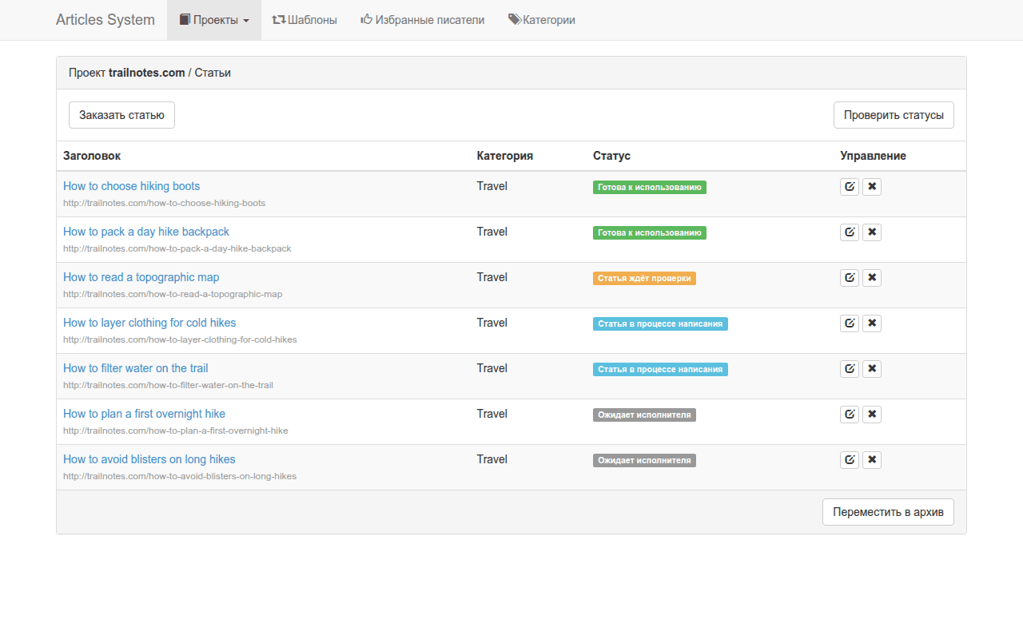Image resolution: width=1023 pixels, height=639 pixels.
Task: Edit the 'How to pack a day hike backpack' article
Action: point(850,232)
